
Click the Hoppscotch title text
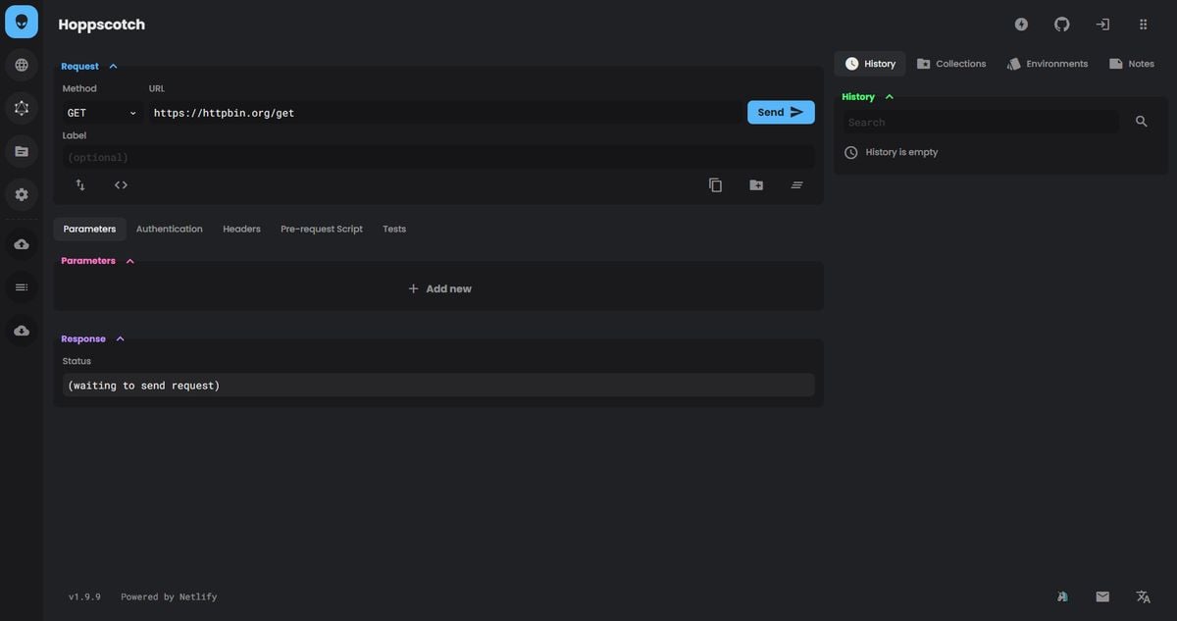coord(101,25)
